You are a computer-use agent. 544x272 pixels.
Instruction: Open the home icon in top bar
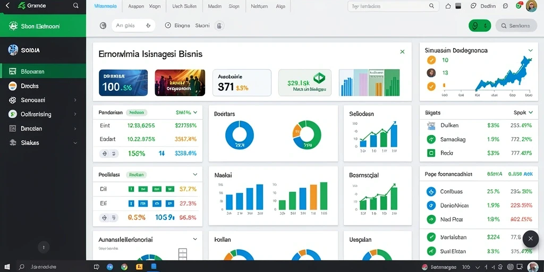448,6
